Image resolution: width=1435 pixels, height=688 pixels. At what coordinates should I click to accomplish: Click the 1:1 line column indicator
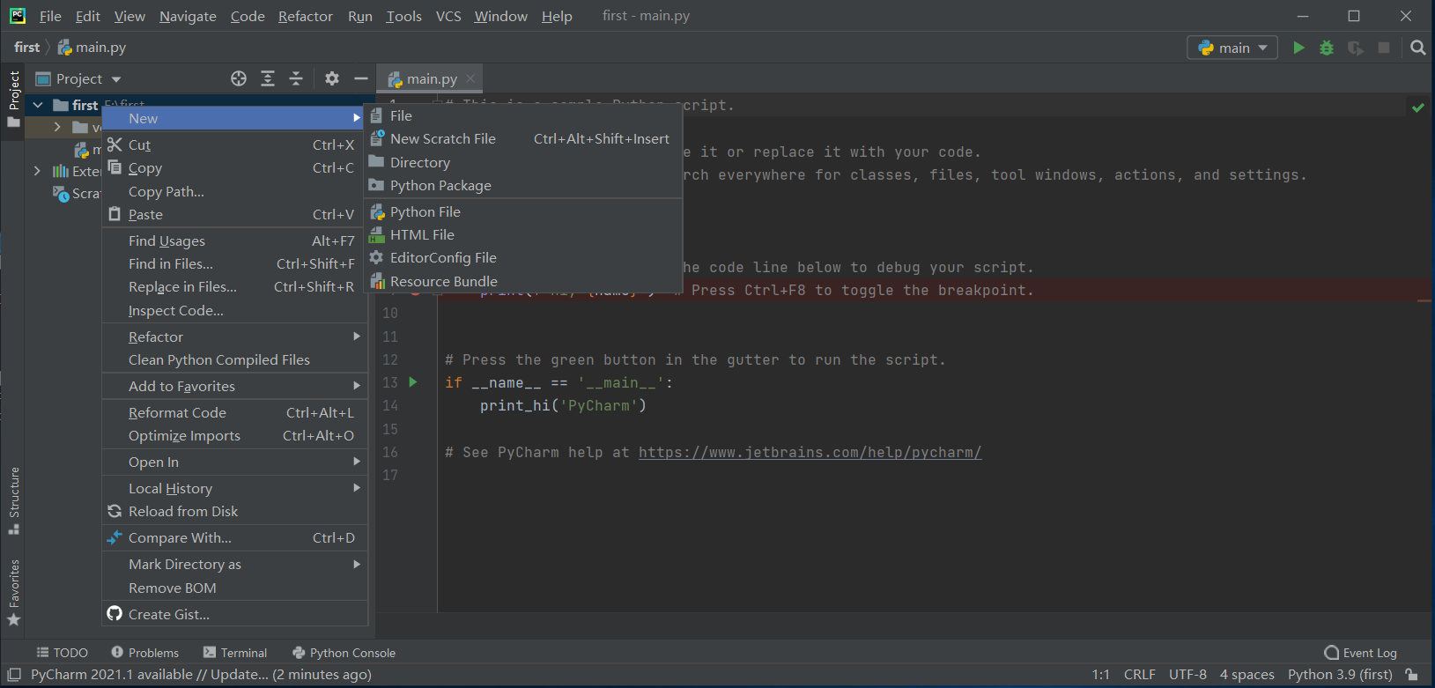click(1100, 675)
